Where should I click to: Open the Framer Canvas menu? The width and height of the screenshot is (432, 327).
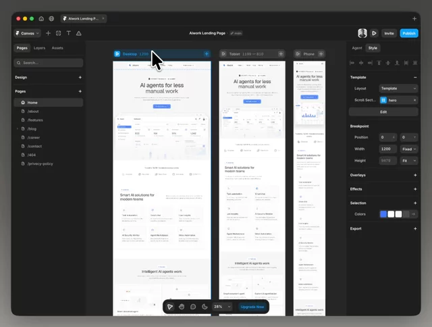coord(27,33)
